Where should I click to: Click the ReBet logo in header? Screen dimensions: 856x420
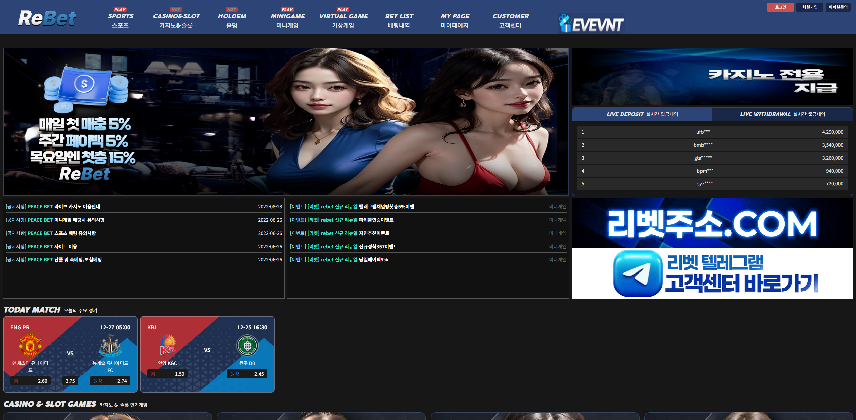tap(47, 18)
